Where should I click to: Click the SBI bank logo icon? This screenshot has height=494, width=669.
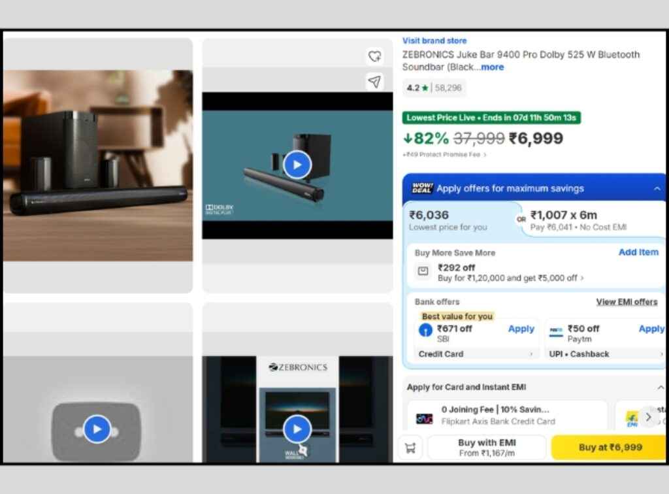point(425,330)
